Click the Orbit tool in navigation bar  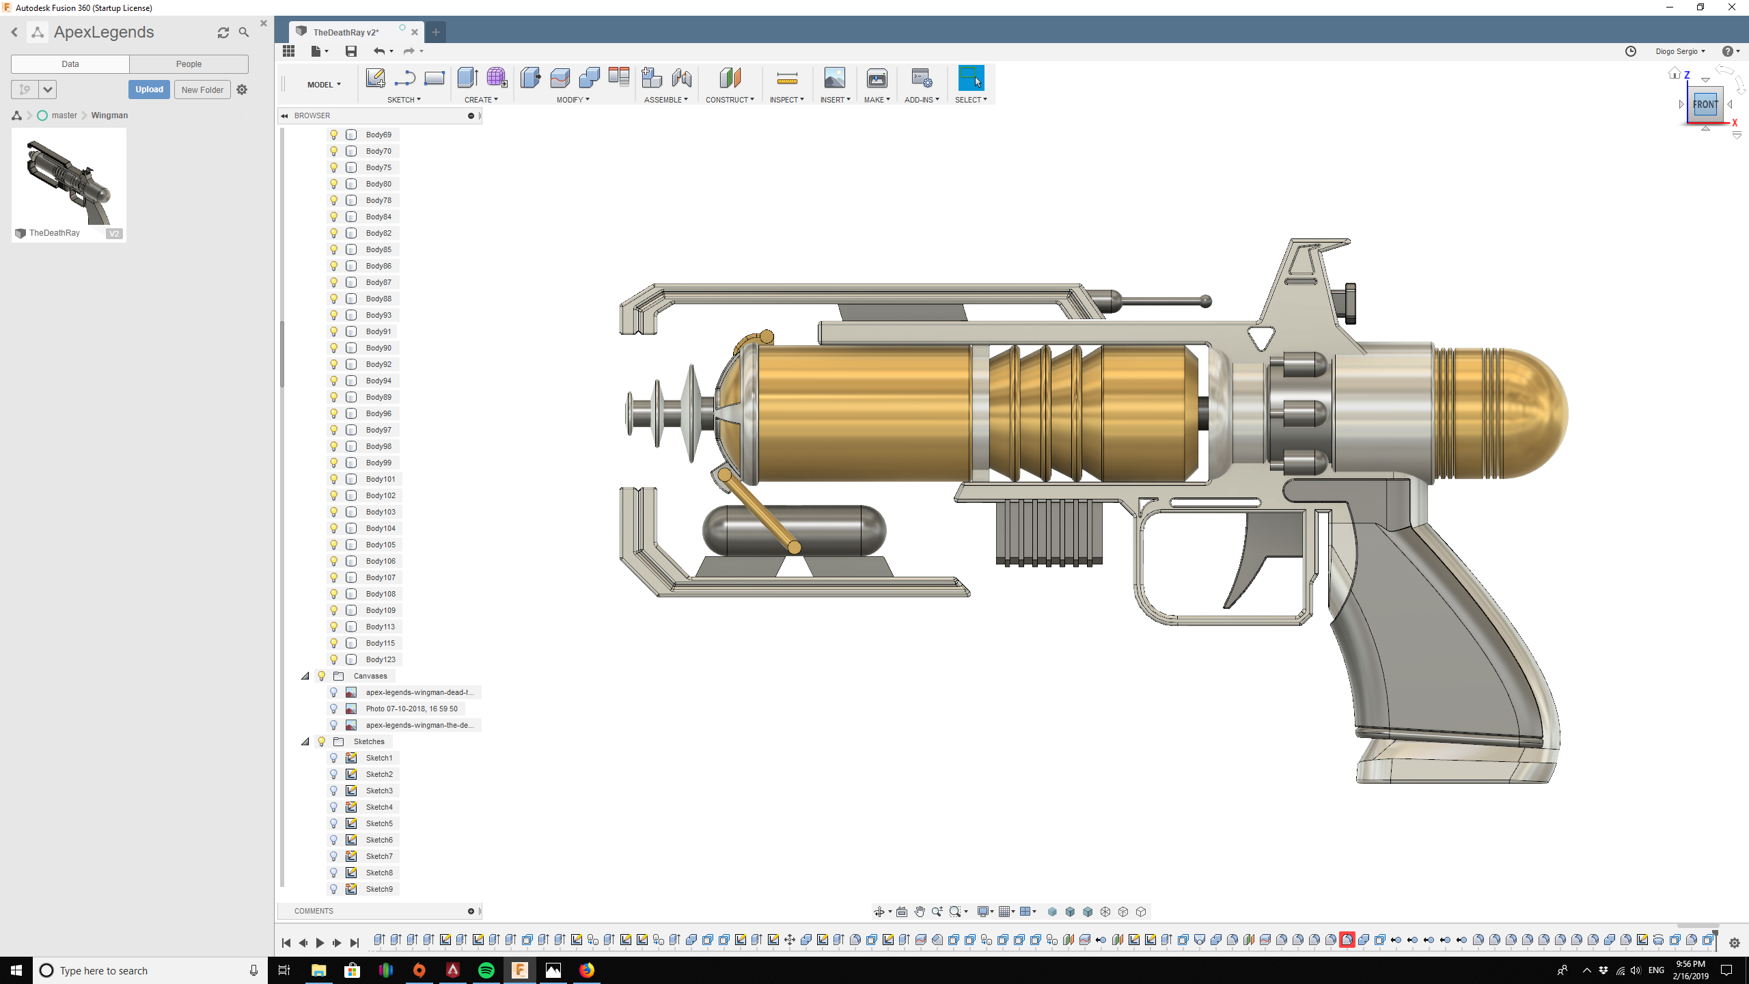pos(879,912)
